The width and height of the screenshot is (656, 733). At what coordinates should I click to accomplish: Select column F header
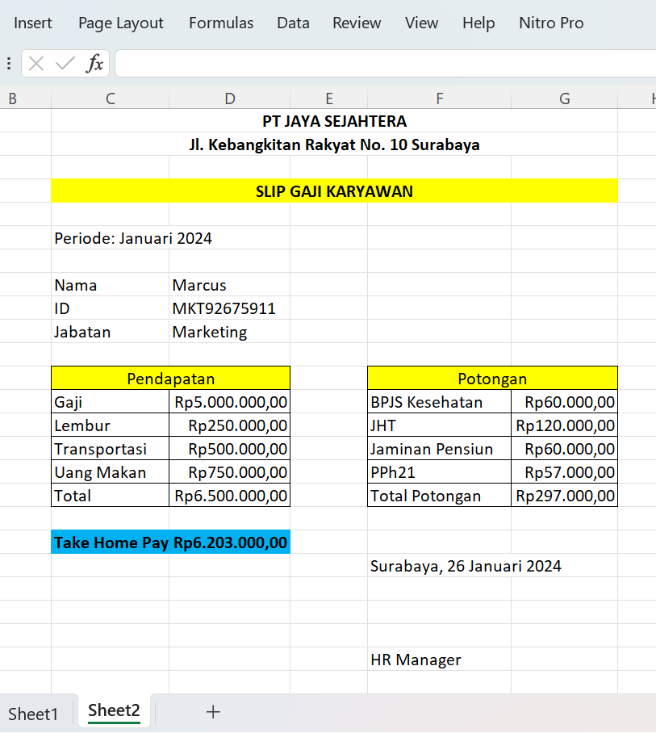440,98
